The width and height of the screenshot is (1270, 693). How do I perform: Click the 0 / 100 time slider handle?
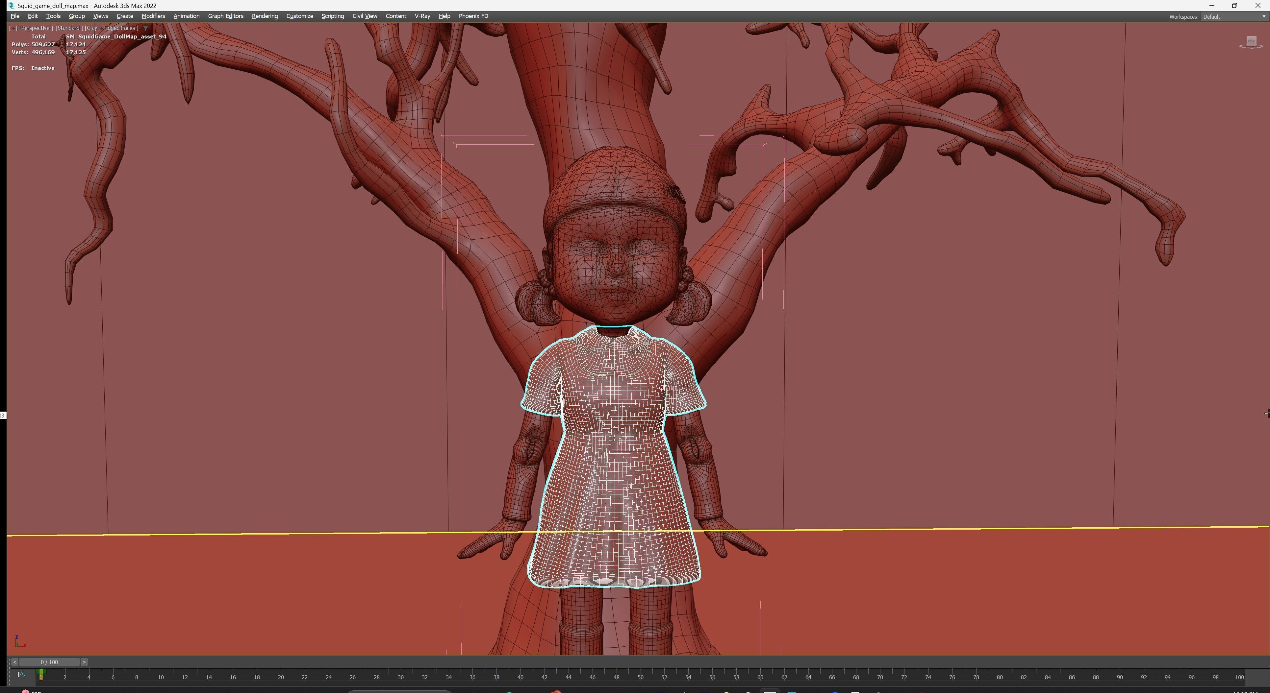pos(49,662)
